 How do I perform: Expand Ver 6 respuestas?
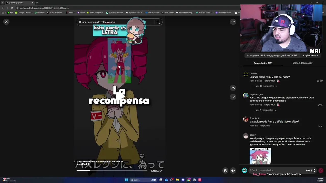click(266, 110)
